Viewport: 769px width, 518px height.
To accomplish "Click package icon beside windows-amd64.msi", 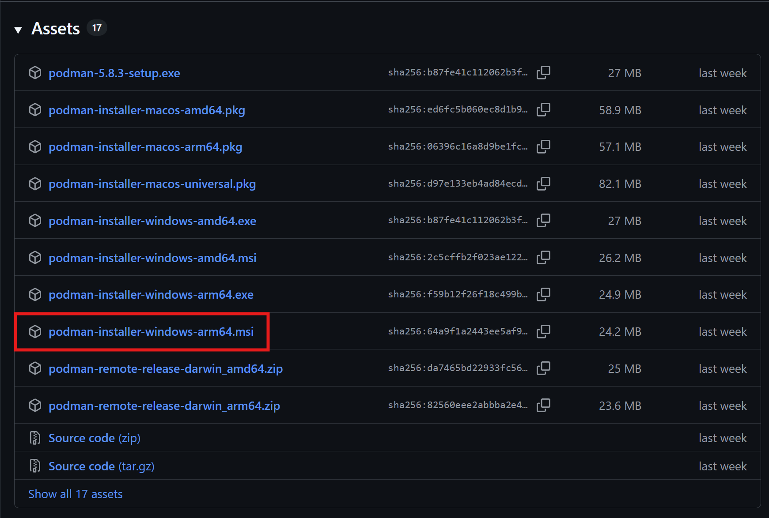I will (35, 258).
